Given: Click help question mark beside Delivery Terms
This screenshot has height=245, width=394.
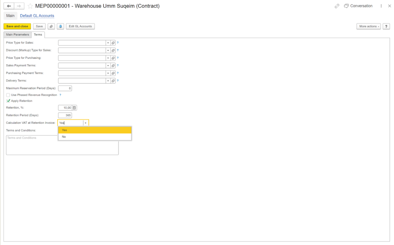Looking at the screenshot, I should pyautogui.click(x=118, y=81).
